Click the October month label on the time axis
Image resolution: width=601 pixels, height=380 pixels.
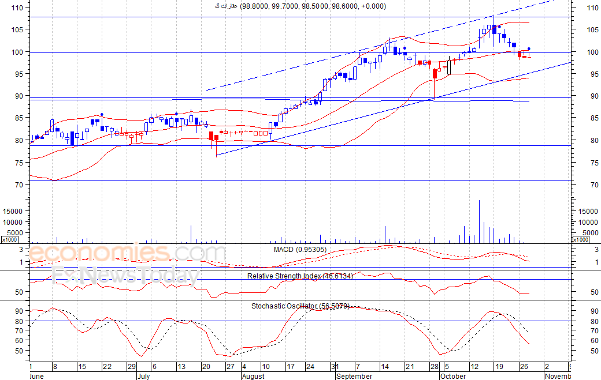click(453, 376)
